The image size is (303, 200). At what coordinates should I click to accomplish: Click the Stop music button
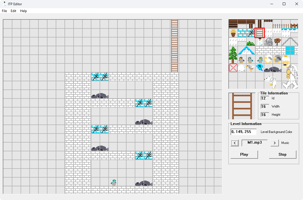pos(282,155)
